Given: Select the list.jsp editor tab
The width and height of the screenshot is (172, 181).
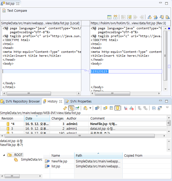Looking at the screenshot, I should 10,4.
